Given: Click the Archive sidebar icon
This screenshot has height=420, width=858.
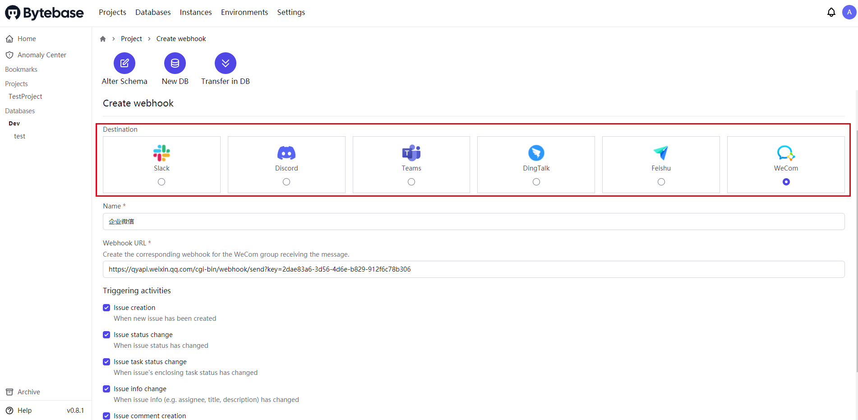Looking at the screenshot, I should tap(9, 392).
